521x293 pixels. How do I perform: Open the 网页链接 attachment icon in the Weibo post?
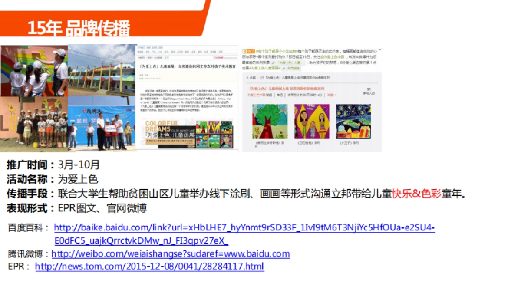click(x=284, y=68)
